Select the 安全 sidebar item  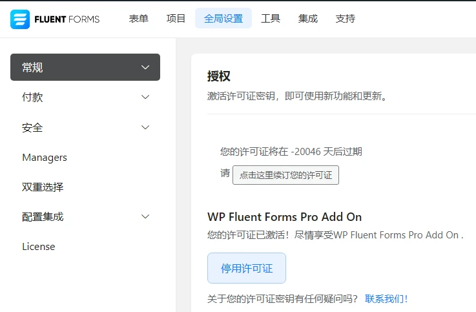coord(85,127)
